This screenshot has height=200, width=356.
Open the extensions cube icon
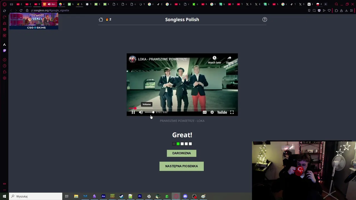[336, 11]
